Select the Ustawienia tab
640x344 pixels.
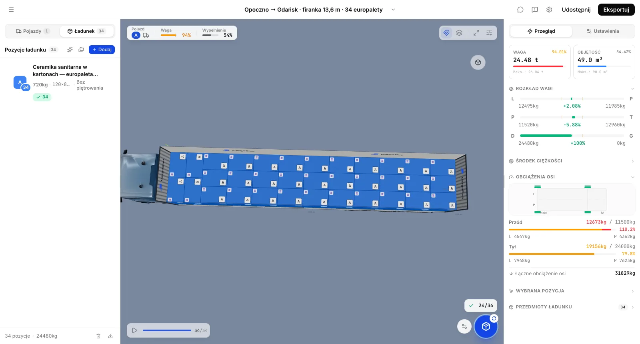603,31
